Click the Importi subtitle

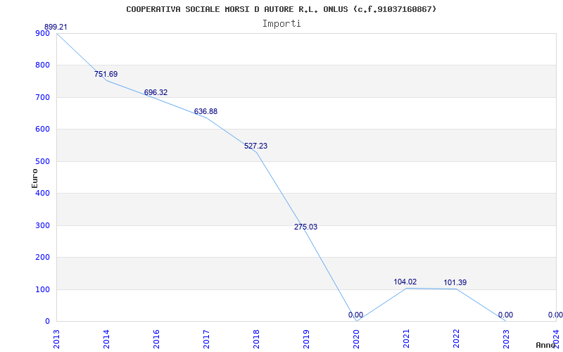point(281,24)
